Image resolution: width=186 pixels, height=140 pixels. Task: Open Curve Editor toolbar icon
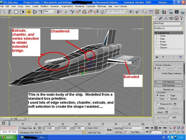pyautogui.click(x=151, y=12)
